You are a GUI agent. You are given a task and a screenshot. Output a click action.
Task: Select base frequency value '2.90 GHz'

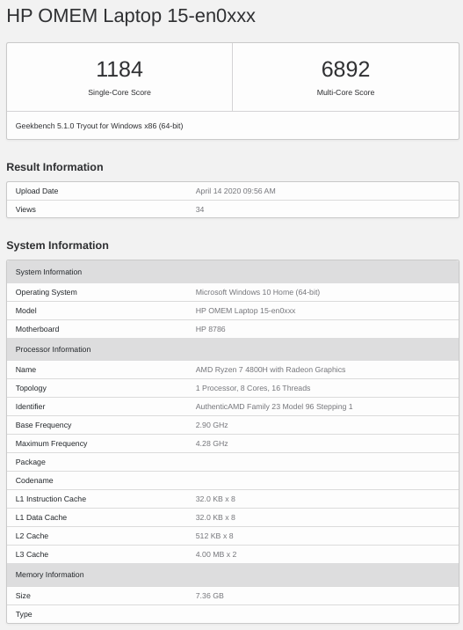pyautogui.click(x=212, y=425)
